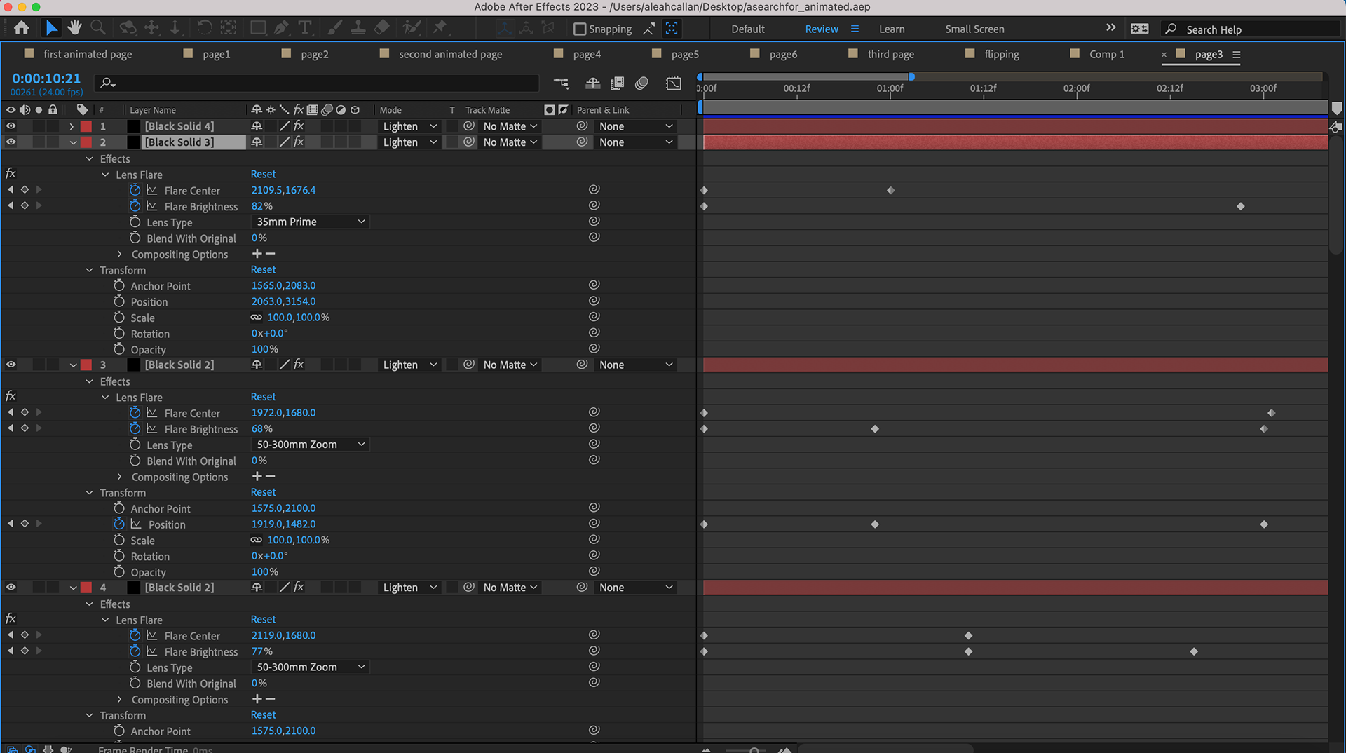Open the Graph Editor
Image resolution: width=1346 pixels, height=753 pixels.
(674, 83)
